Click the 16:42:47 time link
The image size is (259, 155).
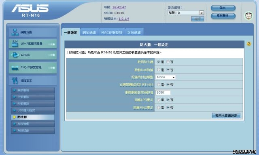pyautogui.click(x=119, y=7)
